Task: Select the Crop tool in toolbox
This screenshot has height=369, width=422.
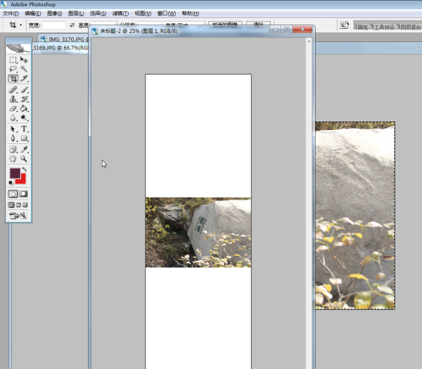Action: [x=13, y=79]
